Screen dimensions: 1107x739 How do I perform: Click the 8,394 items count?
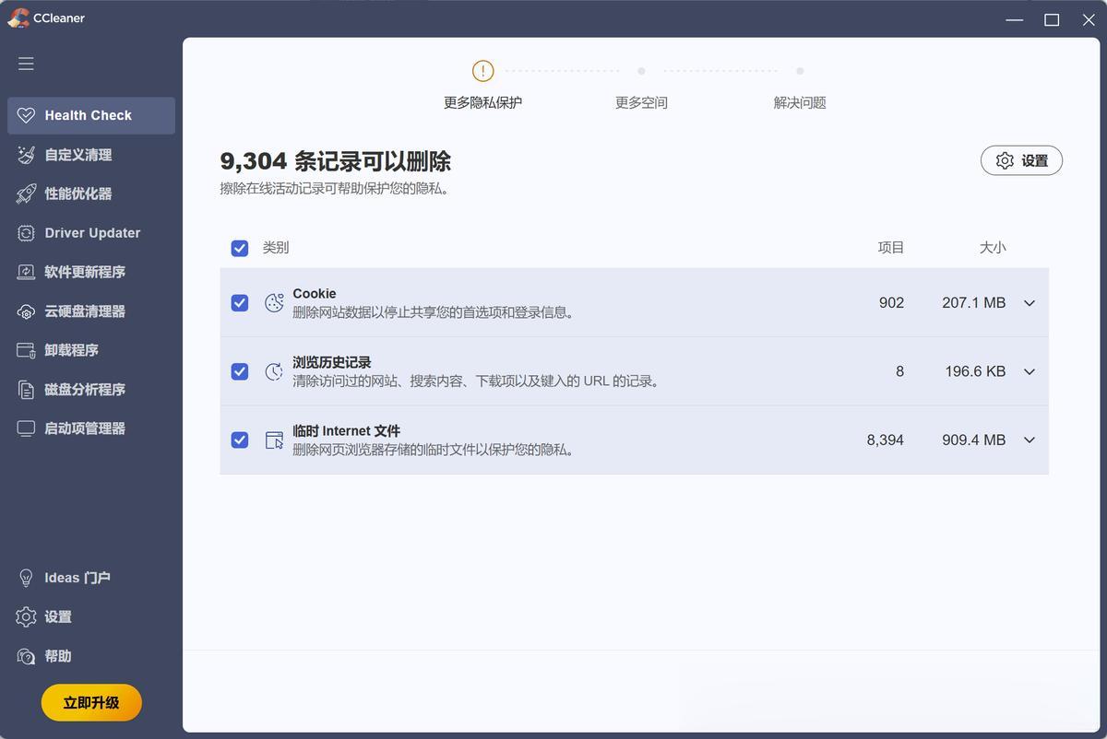coord(886,440)
